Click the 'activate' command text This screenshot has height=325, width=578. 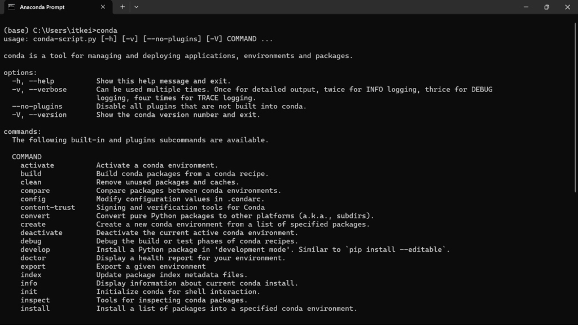coord(37,165)
